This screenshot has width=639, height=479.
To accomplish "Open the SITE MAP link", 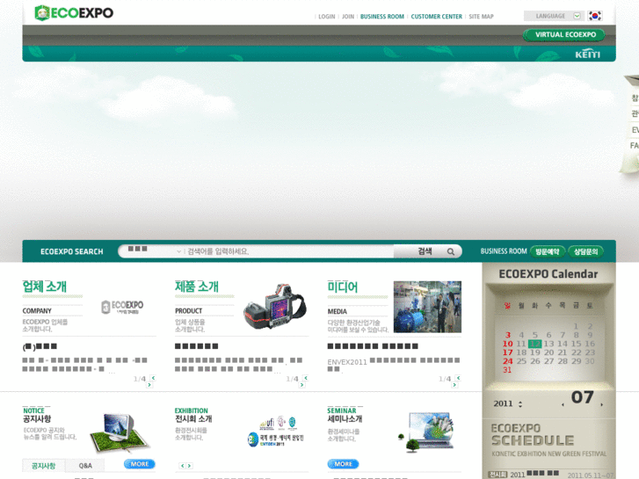I will click(x=481, y=17).
